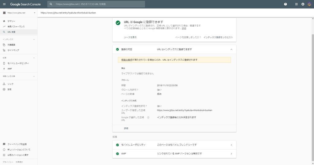The height and width of the screenshot is (165, 314).
Task: Click インデックス登録後にのみ決定されます text
Action: coord(176,118)
